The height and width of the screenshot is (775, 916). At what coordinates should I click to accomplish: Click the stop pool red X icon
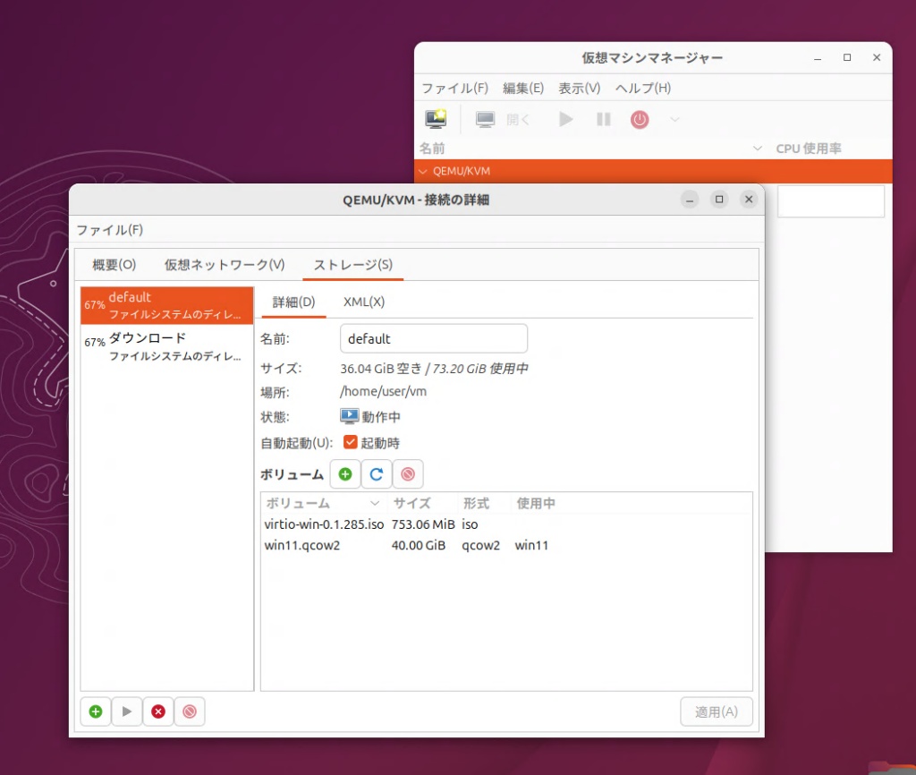[158, 711]
